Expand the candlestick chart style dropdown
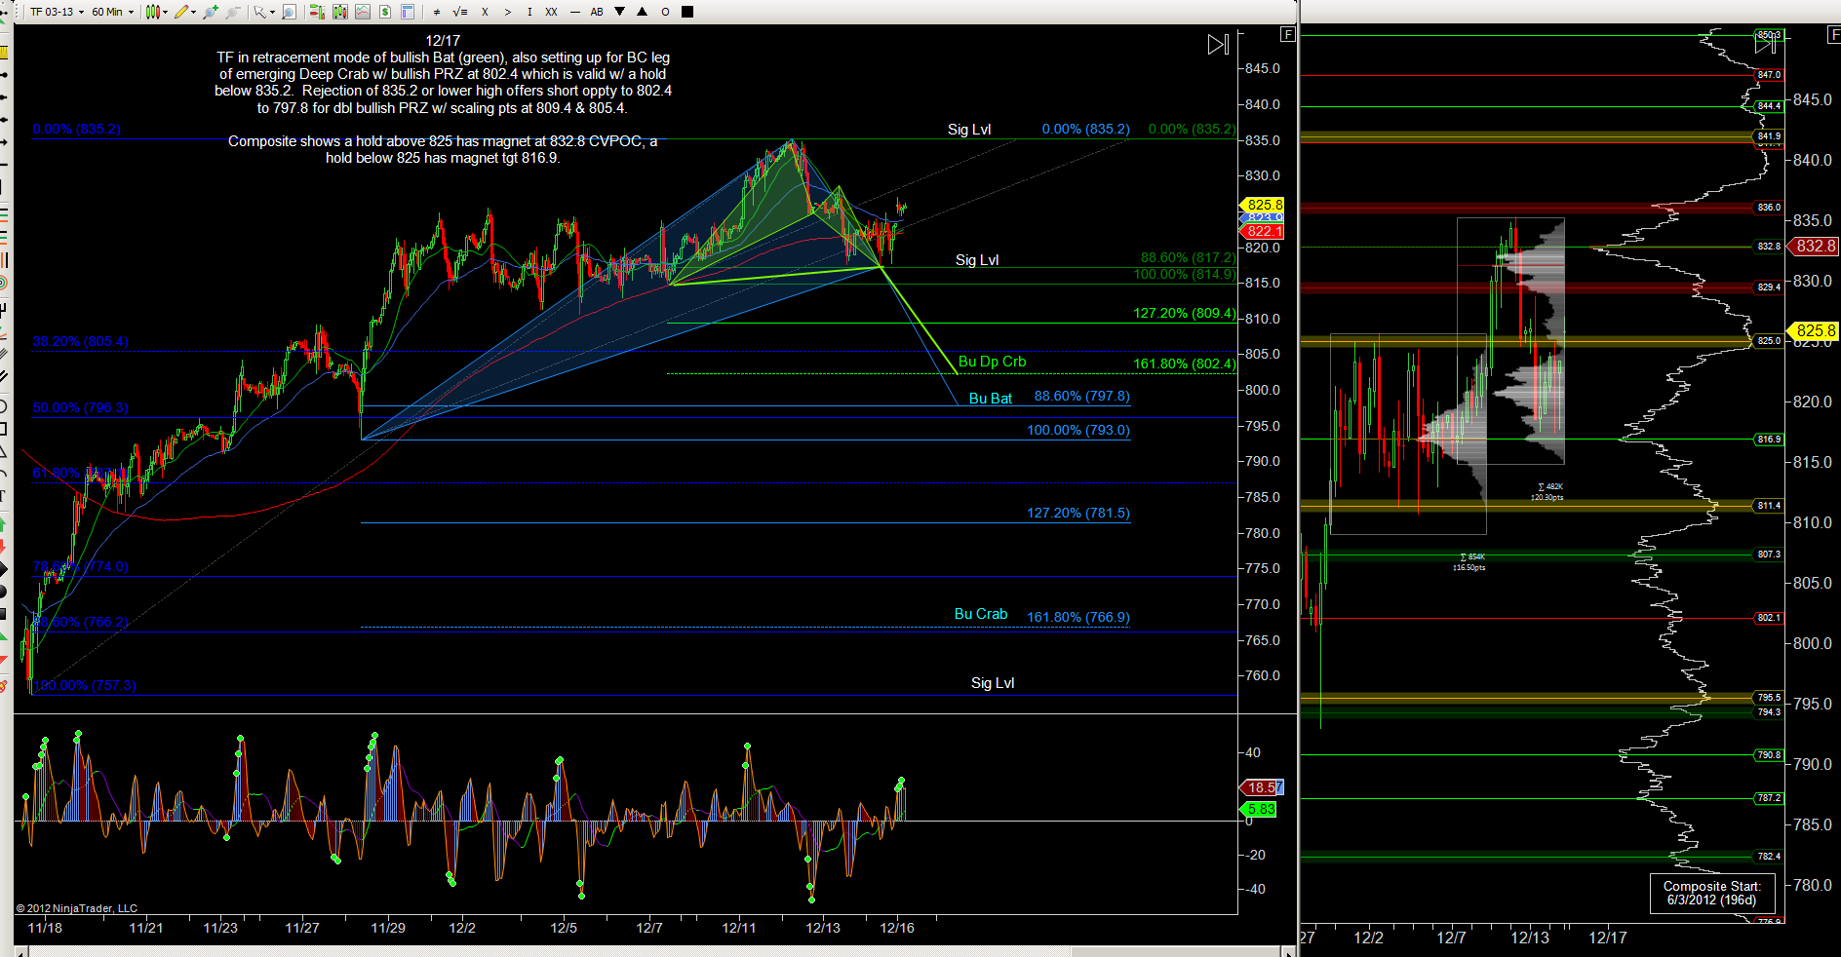This screenshot has width=1841, height=957. 156,12
